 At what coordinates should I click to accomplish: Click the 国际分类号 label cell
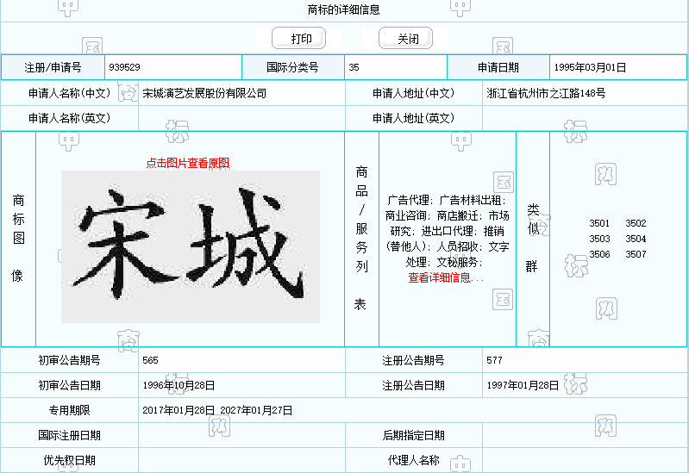292,67
